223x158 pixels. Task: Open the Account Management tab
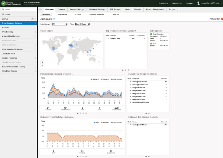(155, 9)
